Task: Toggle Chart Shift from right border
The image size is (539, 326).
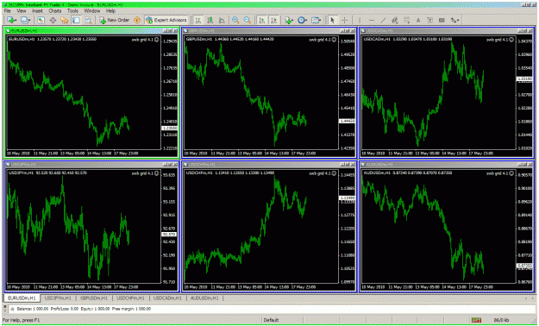Action: (x=273, y=21)
